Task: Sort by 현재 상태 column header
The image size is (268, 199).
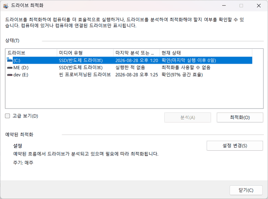Action: click(206, 53)
